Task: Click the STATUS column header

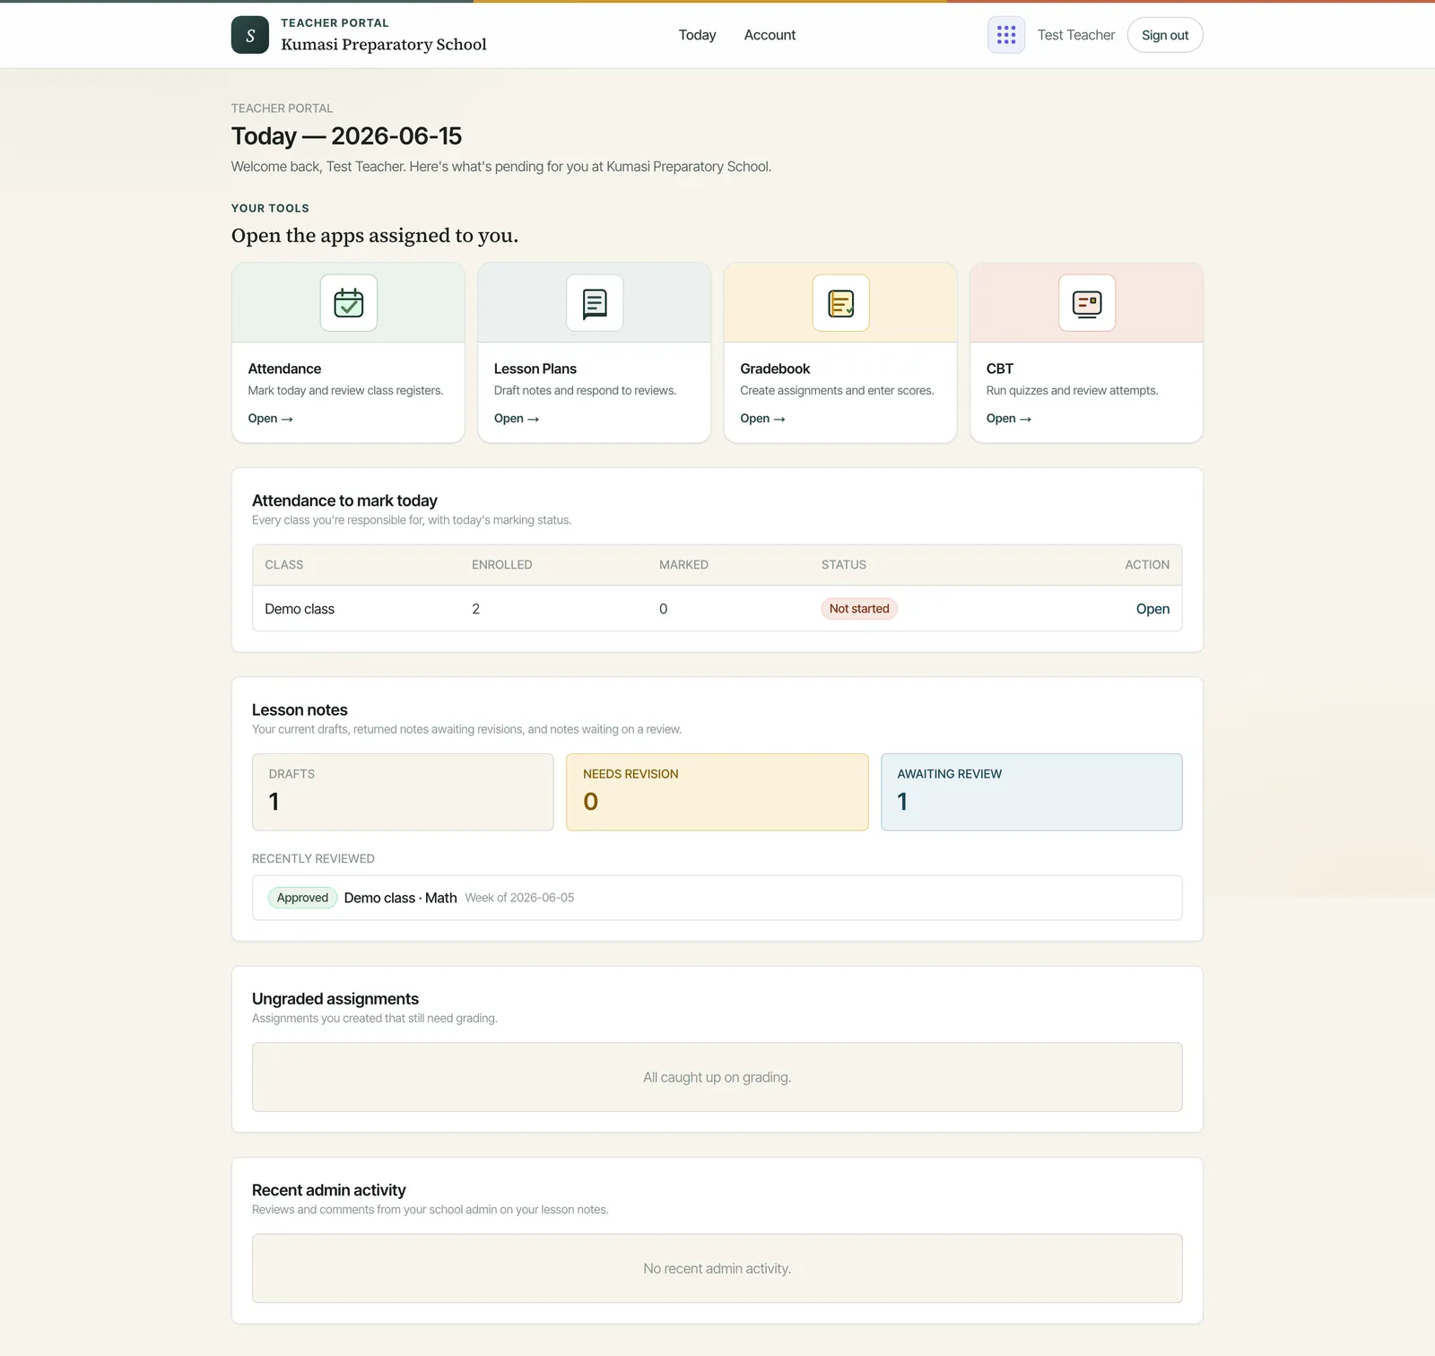Action: [x=844, y=565]
